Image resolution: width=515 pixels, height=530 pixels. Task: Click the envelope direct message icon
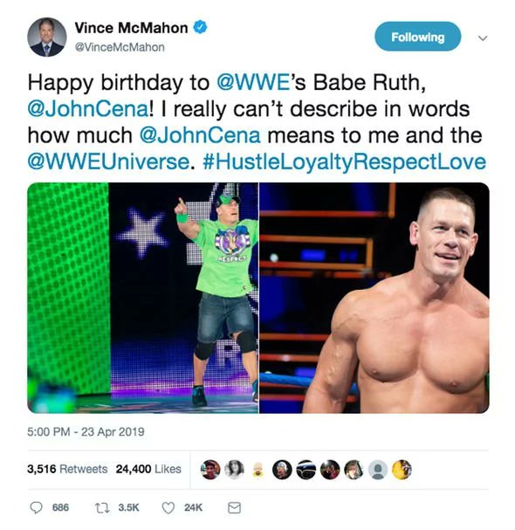[x=234, y=507]
